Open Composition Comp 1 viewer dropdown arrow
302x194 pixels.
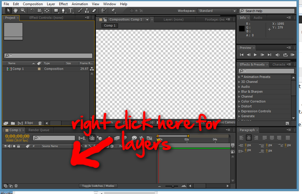[x=147, y=19]
